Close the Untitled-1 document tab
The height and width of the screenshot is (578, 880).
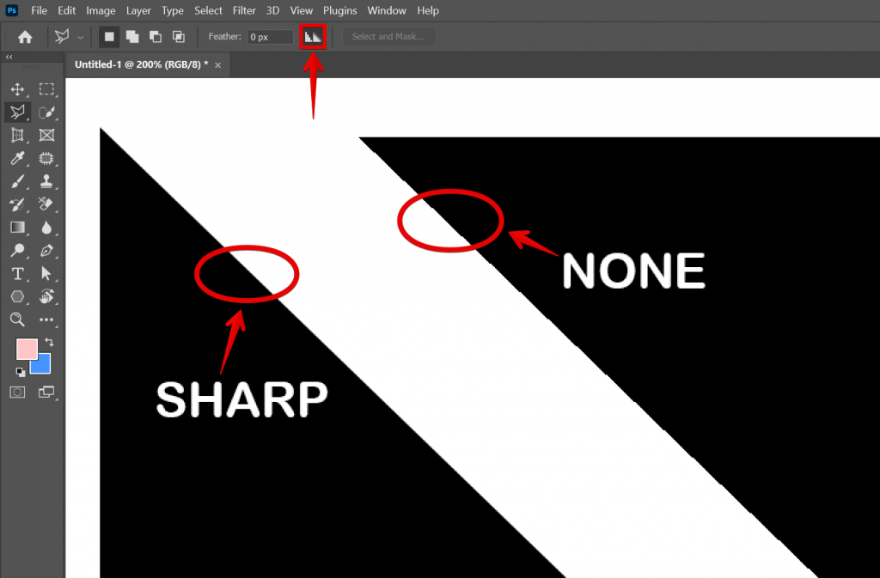click(x=217, y=65)
